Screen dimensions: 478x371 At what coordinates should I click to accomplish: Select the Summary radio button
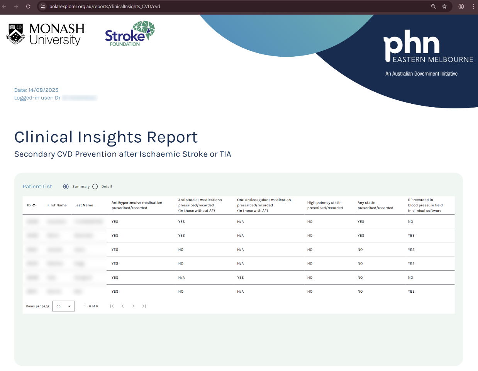[x=66, y=187]
